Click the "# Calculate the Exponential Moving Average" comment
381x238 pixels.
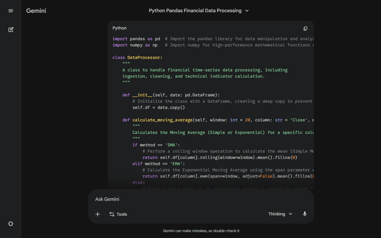pos(228,170)
